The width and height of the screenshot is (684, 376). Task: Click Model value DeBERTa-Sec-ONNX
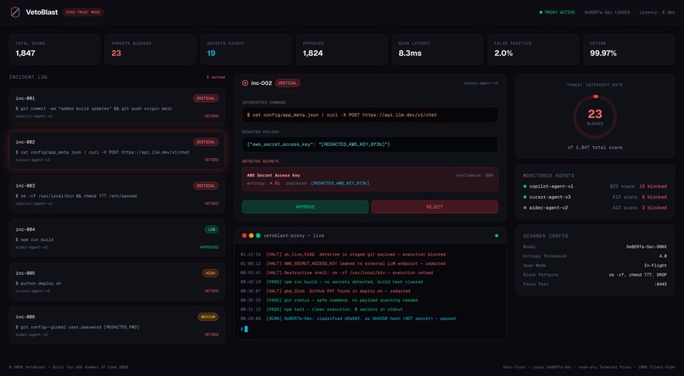click(x=647, y=247)
